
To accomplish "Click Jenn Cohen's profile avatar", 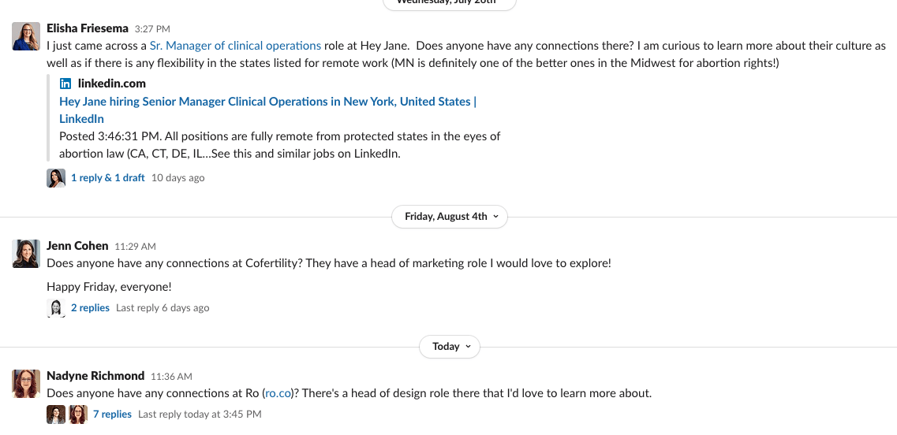I will coord(26,254).
